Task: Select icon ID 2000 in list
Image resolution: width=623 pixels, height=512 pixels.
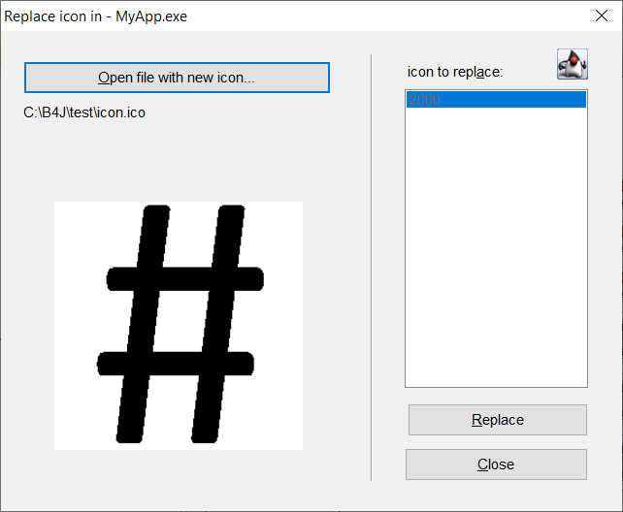Action: coord(496,100)
